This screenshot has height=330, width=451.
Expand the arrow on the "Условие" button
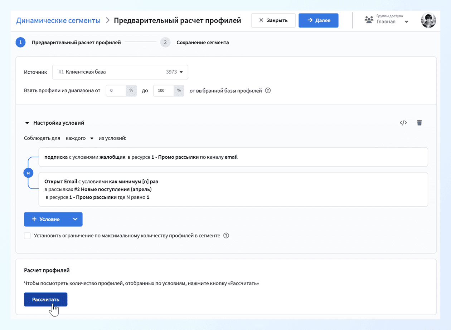point(75,219)
